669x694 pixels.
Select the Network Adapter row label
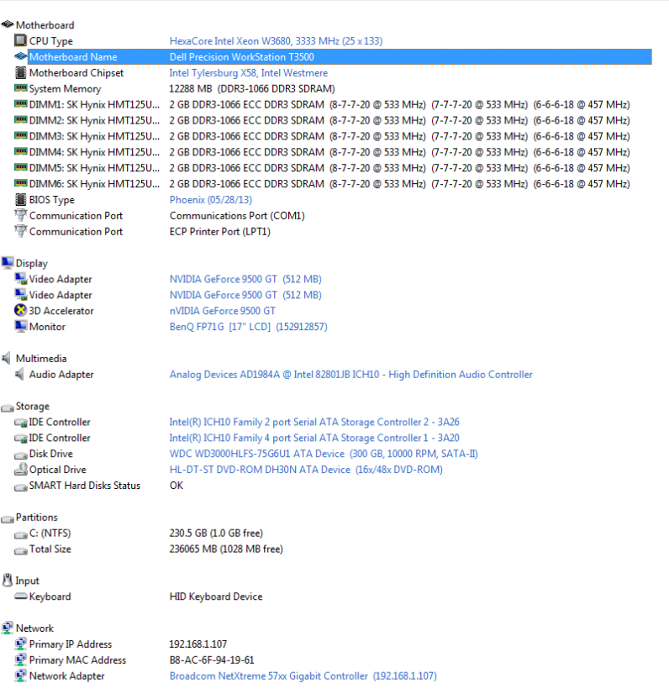coord(67,676)
